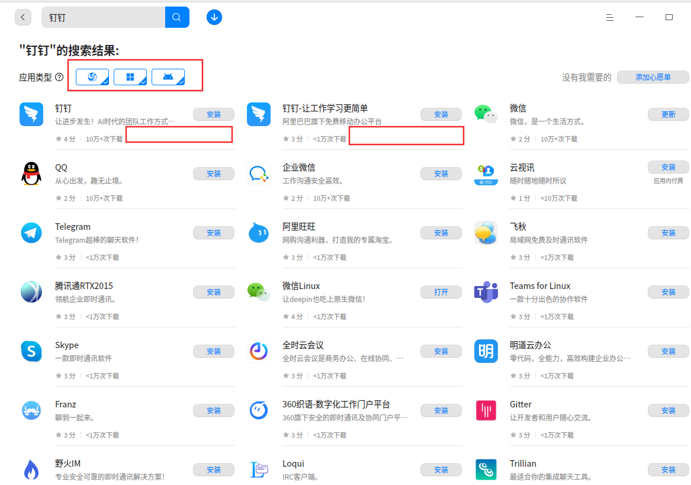Viewport: 691px width, 485px height.
Task: Open the hamburger main menu
Action: coord(609,18)
